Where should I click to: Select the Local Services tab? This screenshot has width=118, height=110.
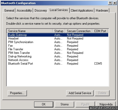(59, 10)
